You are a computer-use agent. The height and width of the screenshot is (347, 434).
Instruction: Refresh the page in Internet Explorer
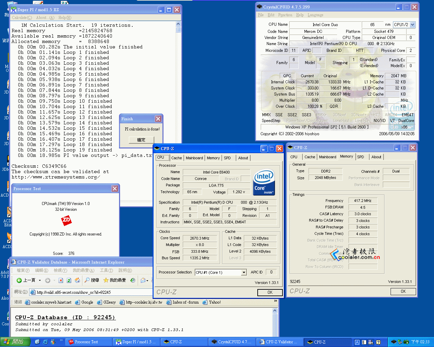click(69, 280)
